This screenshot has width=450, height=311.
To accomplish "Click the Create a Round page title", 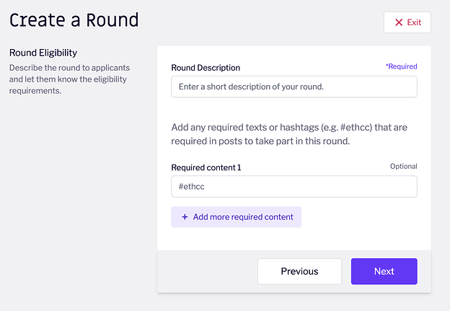I will [74, 20].
